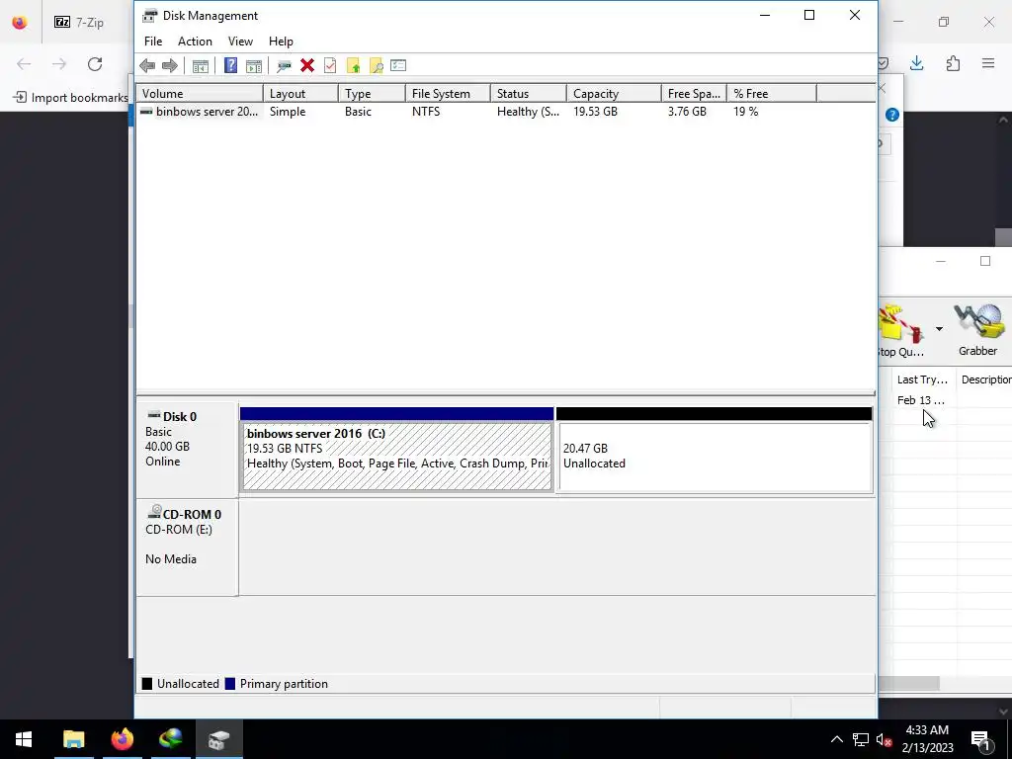
Task: Sort by the Capacity column header
Action: click(x=614, y=94)
